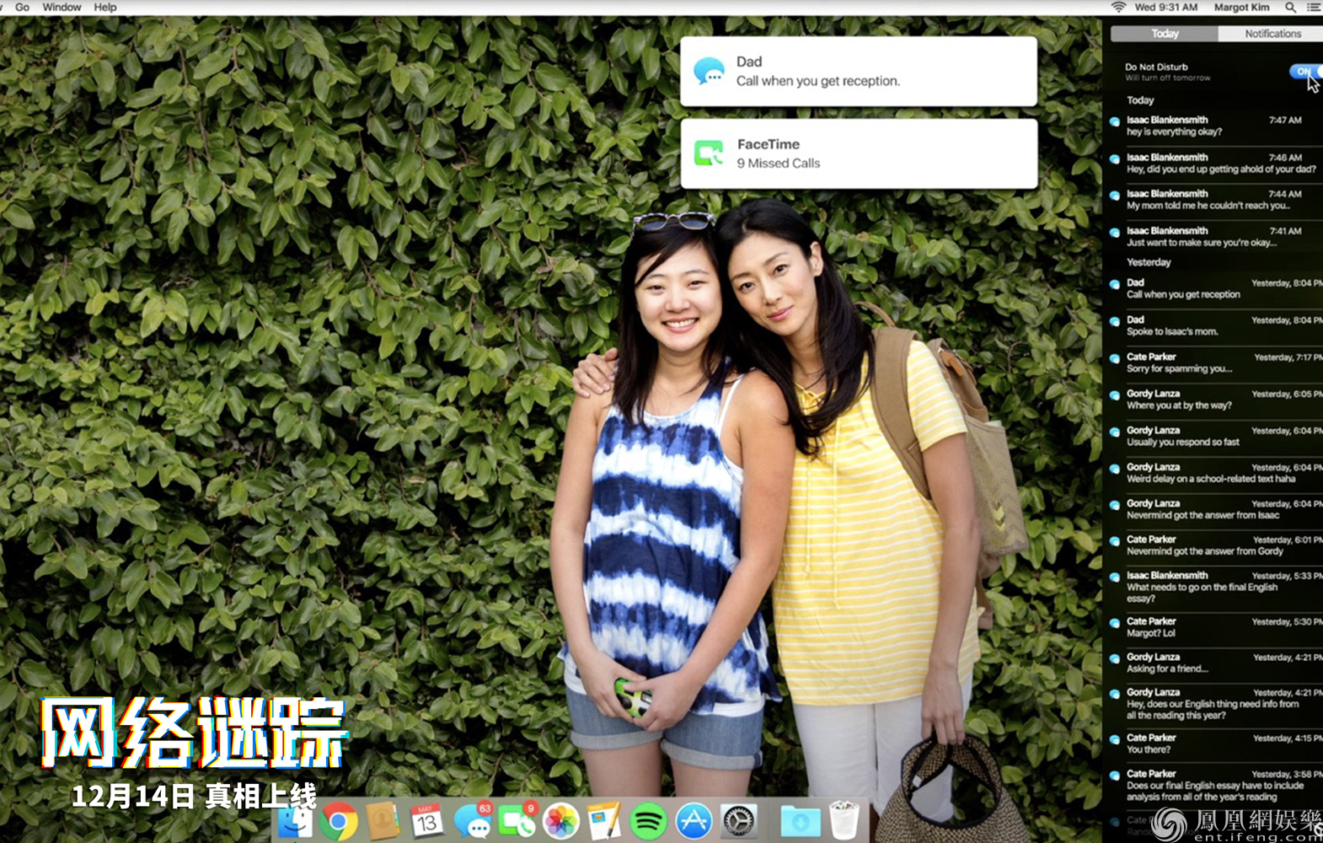Open the Photos app in dock
The height and width of the screenshot is (843, 1323).
tap(560, 821)
